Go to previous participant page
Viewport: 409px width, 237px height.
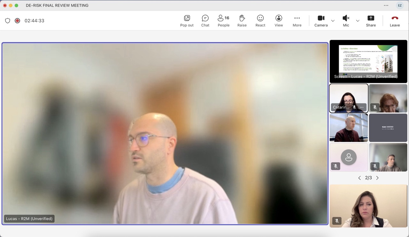pyautogui.click(x=359, y=178)
